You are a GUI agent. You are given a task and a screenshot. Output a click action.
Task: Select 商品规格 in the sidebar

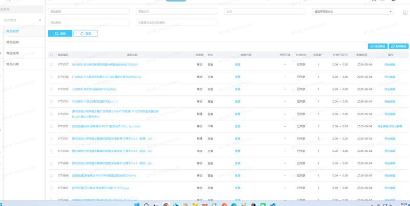click(x=12, y=53)
